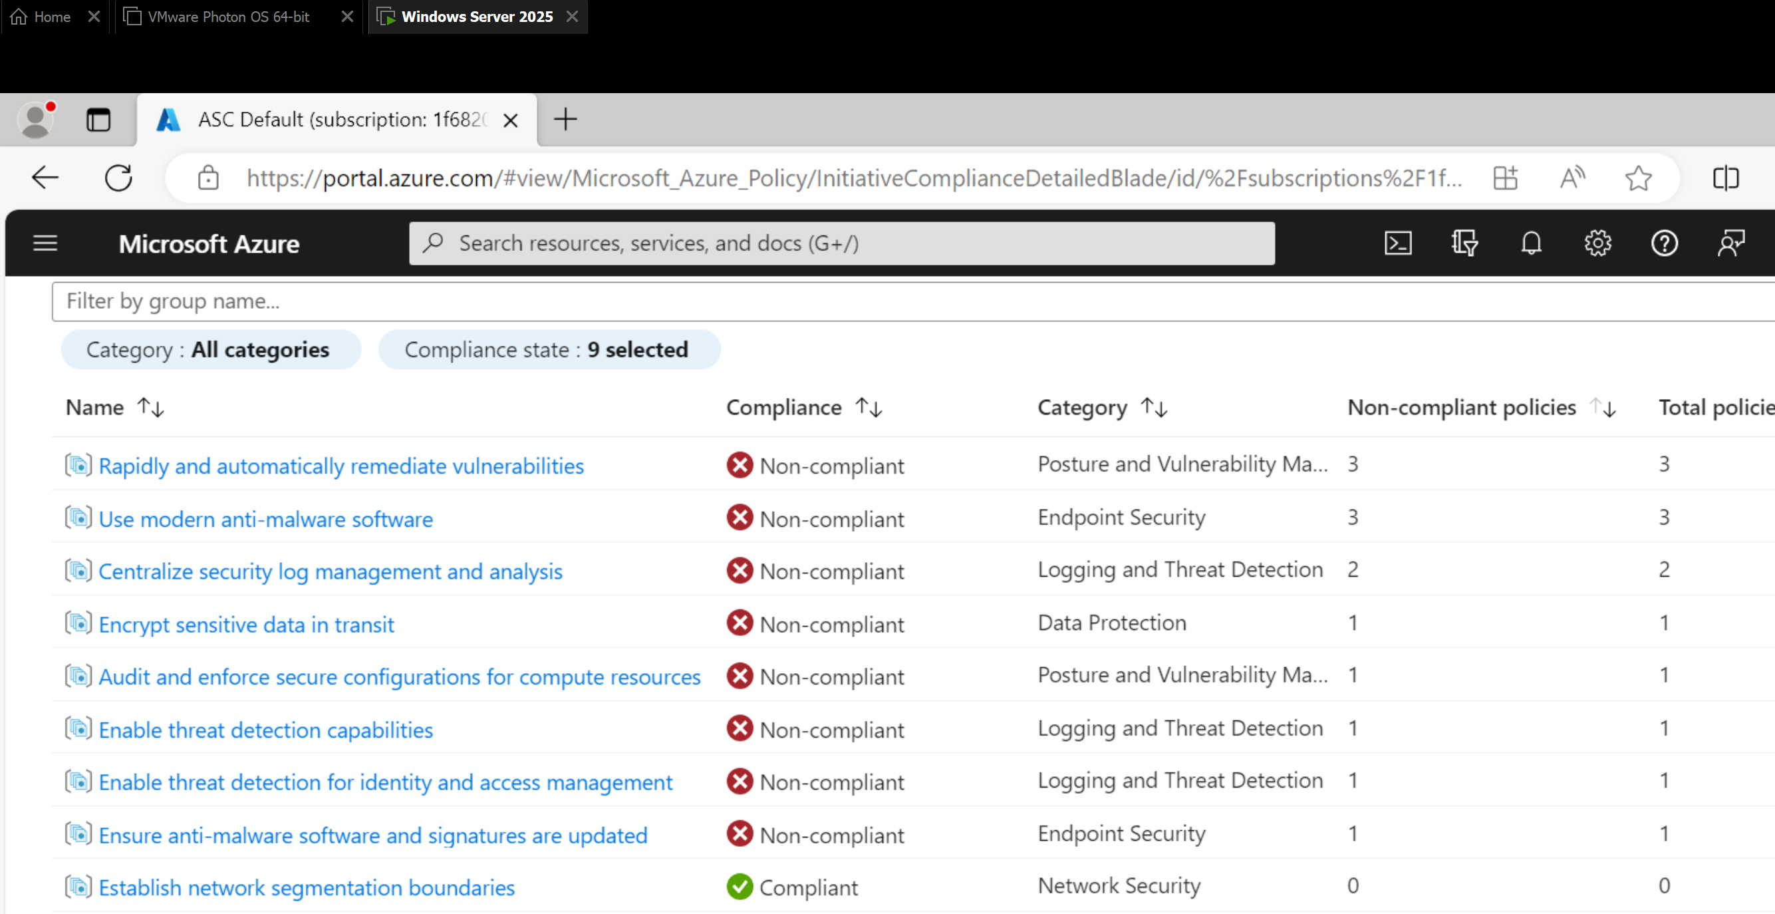The width and height of the screenshot is (1775, 914).
Task: Open Cloud Shell from the Azure header
Action: tap(1397, 243)
